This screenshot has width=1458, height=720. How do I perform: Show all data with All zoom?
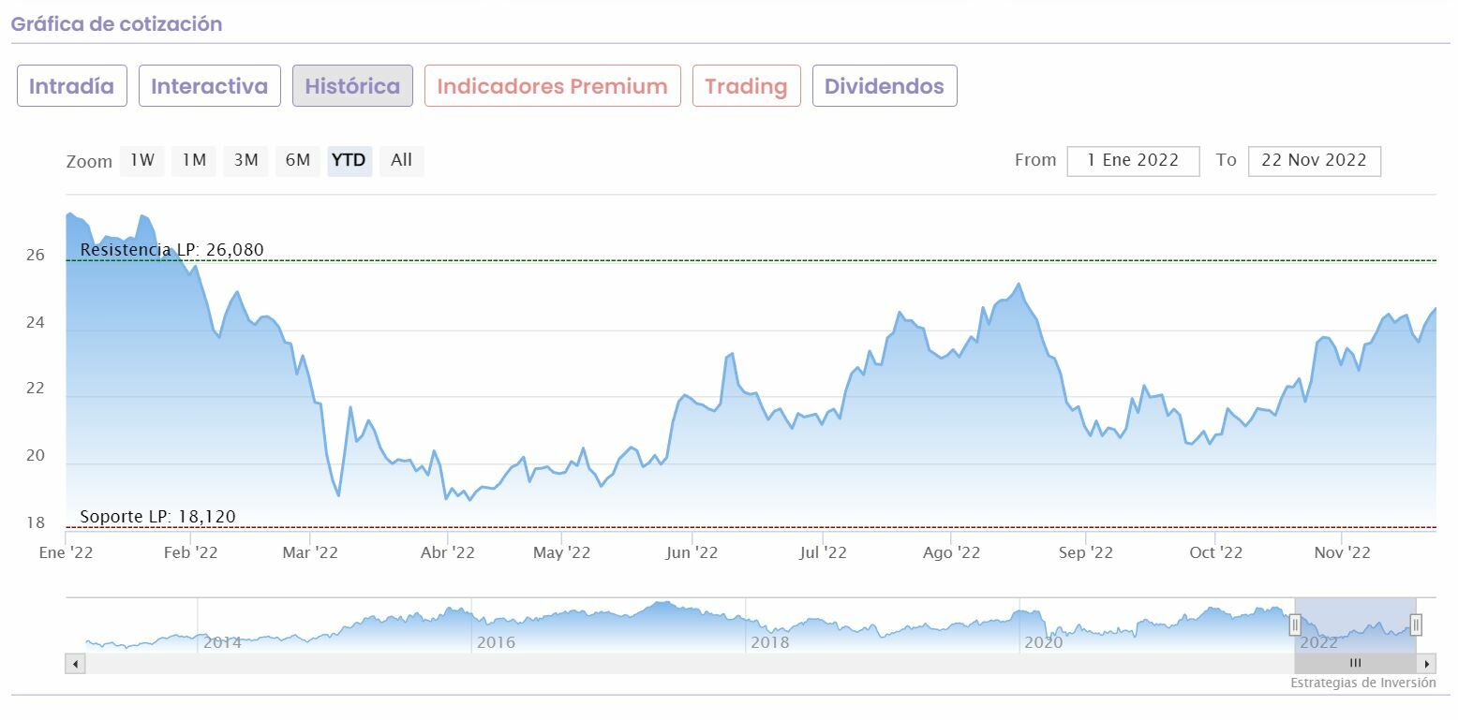(401, 160)
